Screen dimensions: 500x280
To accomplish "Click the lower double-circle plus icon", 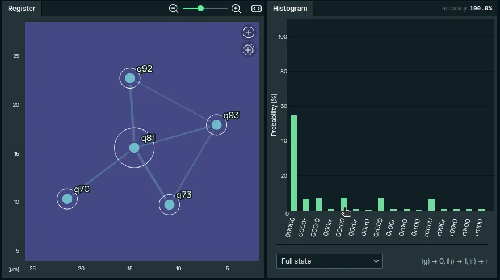I will pyautogui.click(x=248, y=50).
